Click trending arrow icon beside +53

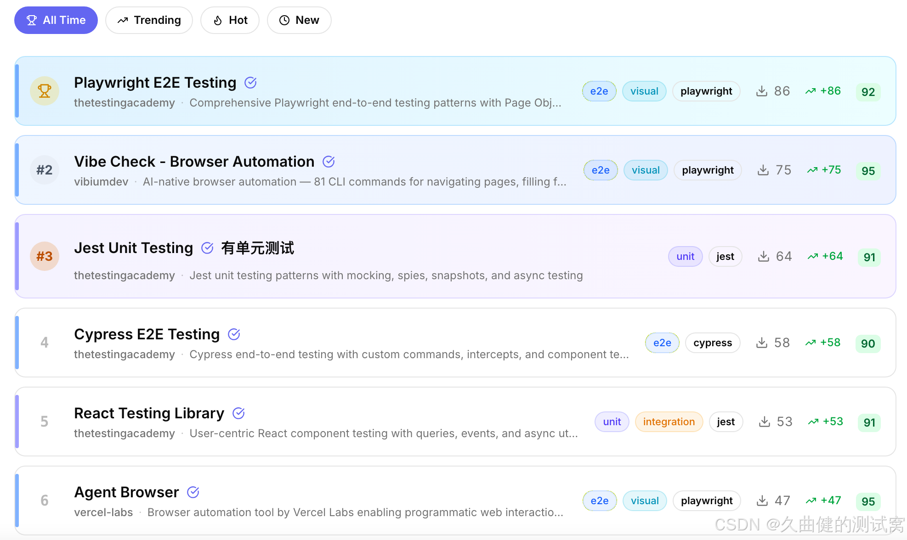(x=813, y=422)
